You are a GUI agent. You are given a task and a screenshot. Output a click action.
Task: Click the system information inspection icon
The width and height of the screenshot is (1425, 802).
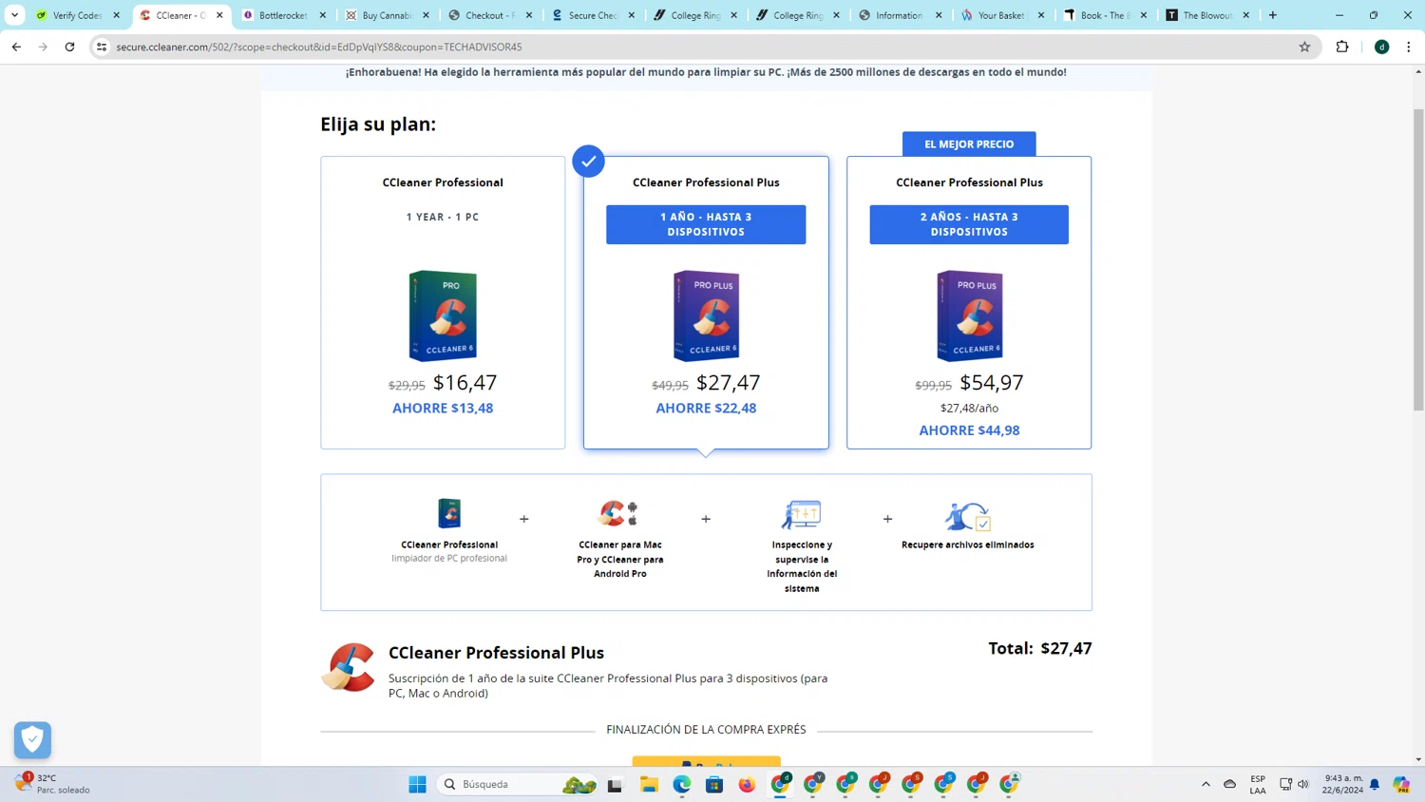click(x=801, y=514)
